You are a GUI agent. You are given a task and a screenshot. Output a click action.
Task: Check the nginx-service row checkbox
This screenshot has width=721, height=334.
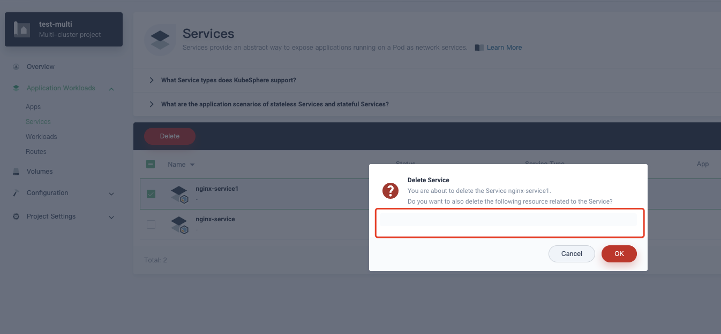coord(151,224)
